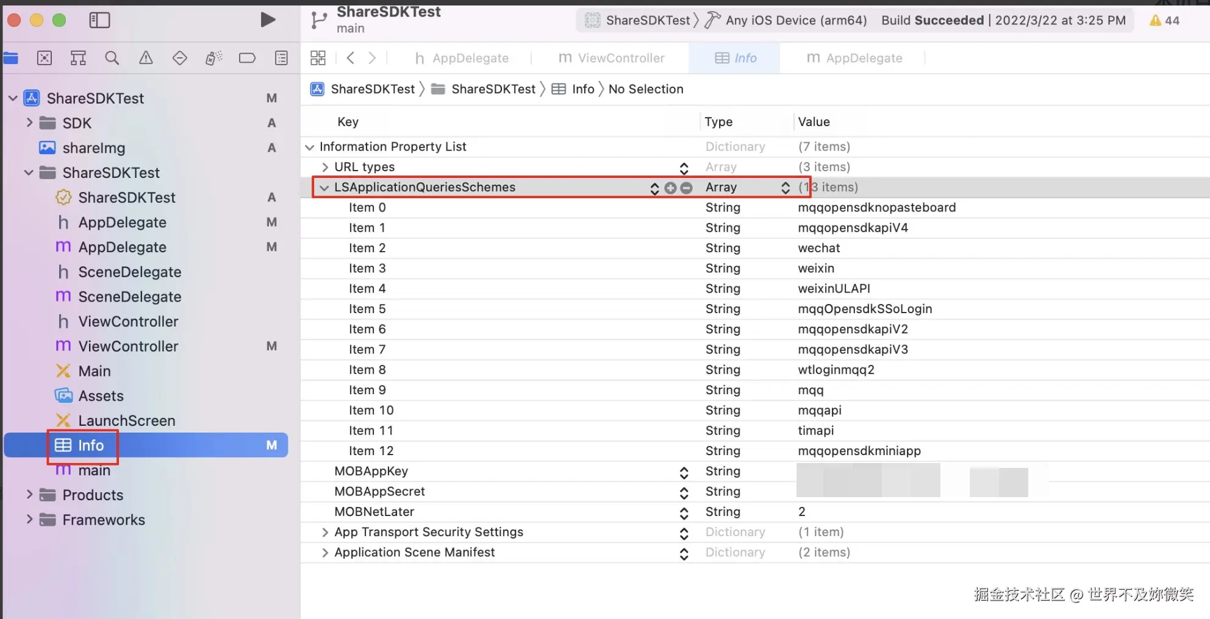Viewport: 1210px width, 619px height.
Task: Select Info plist in navigator
Action: [x=146, y=445]
